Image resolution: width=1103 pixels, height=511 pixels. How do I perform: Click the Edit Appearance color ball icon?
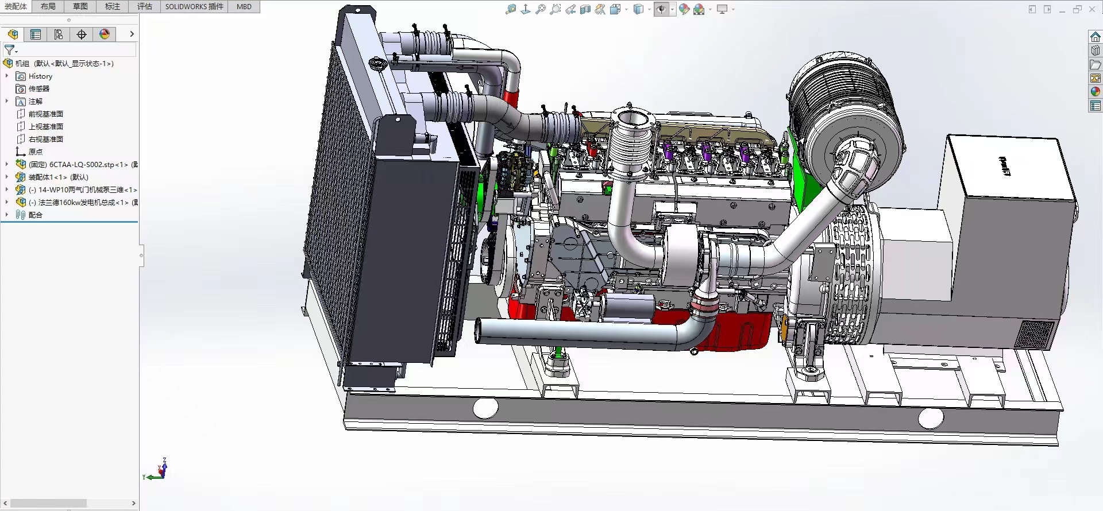684,9
